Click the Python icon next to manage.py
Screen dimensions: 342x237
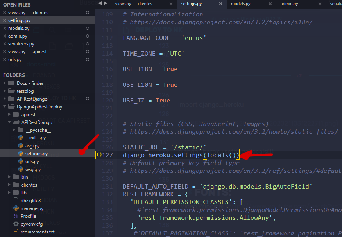(x=16, y=208)
